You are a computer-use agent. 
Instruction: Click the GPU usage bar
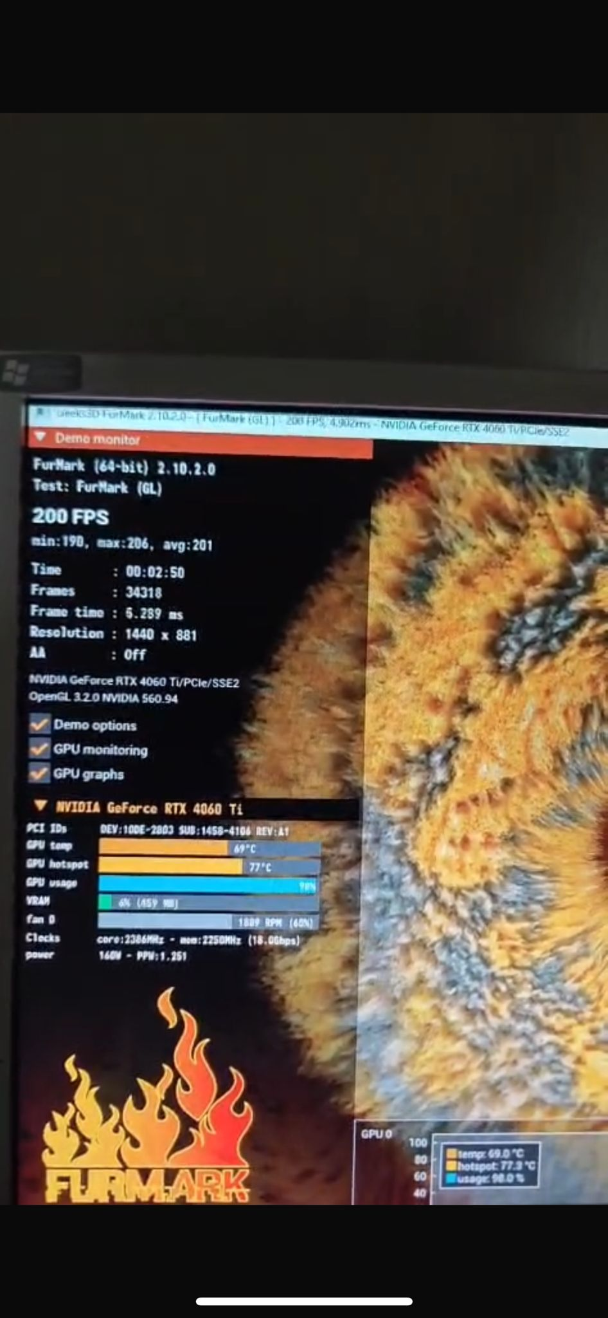click(x=209, y=885)
